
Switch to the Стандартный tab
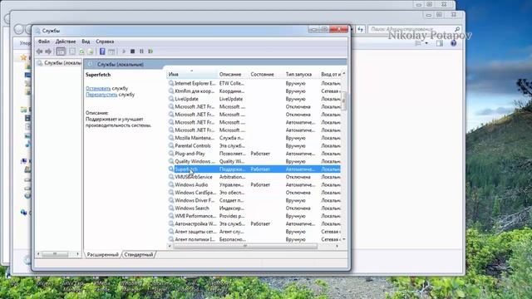[139, 255]
